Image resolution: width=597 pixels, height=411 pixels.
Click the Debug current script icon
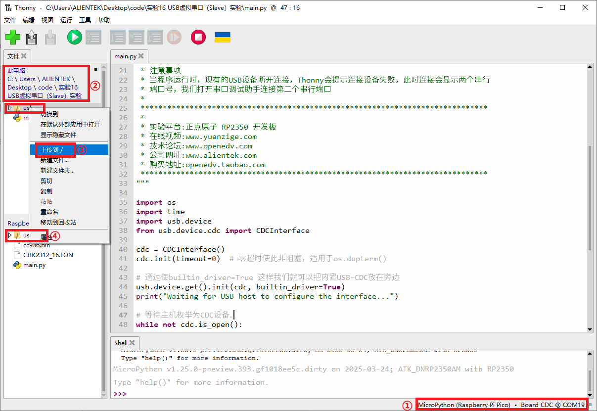pos(93,37)
